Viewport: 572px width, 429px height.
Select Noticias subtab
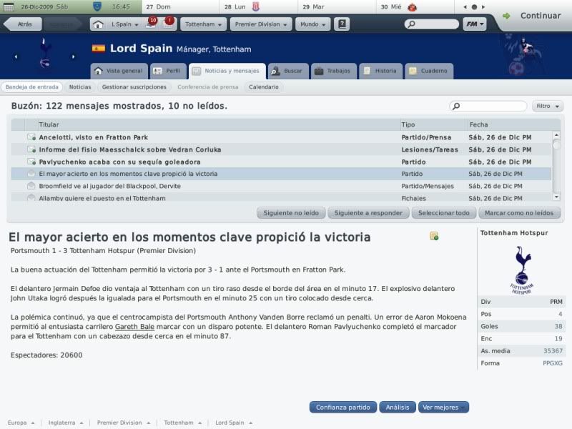80,87
